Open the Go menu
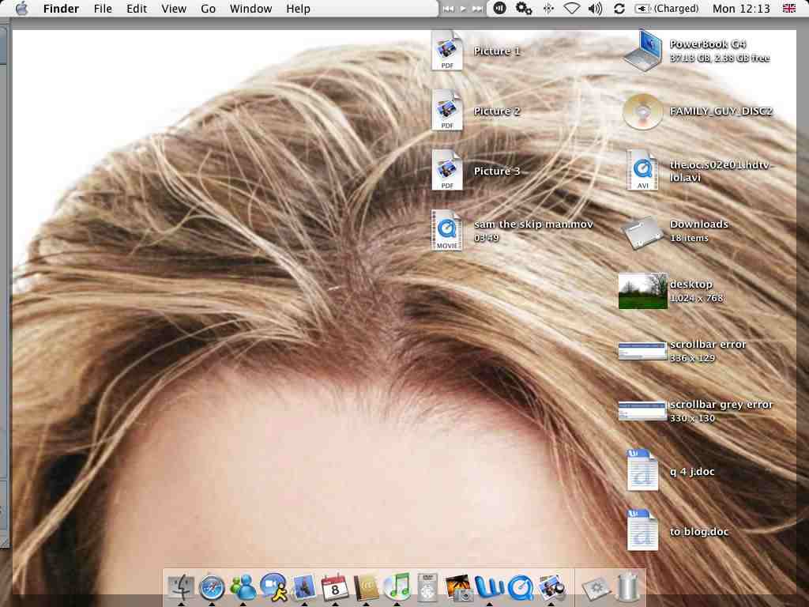Viewport: 809px width, 607px height. click(x=208, y=9)
